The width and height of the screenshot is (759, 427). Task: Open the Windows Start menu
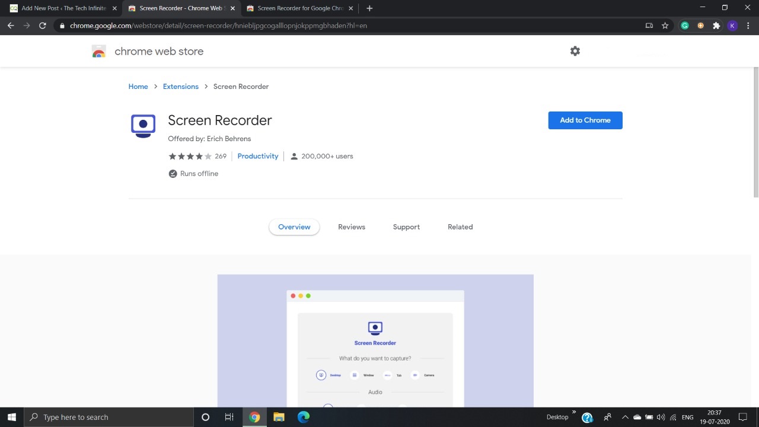click(x=12, y=417)
